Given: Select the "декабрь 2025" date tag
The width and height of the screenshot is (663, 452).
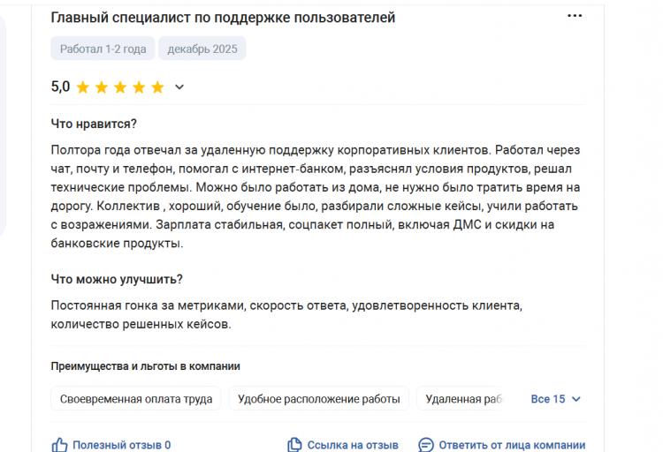Looking at the screenshot, I should (x=202, y=49).
